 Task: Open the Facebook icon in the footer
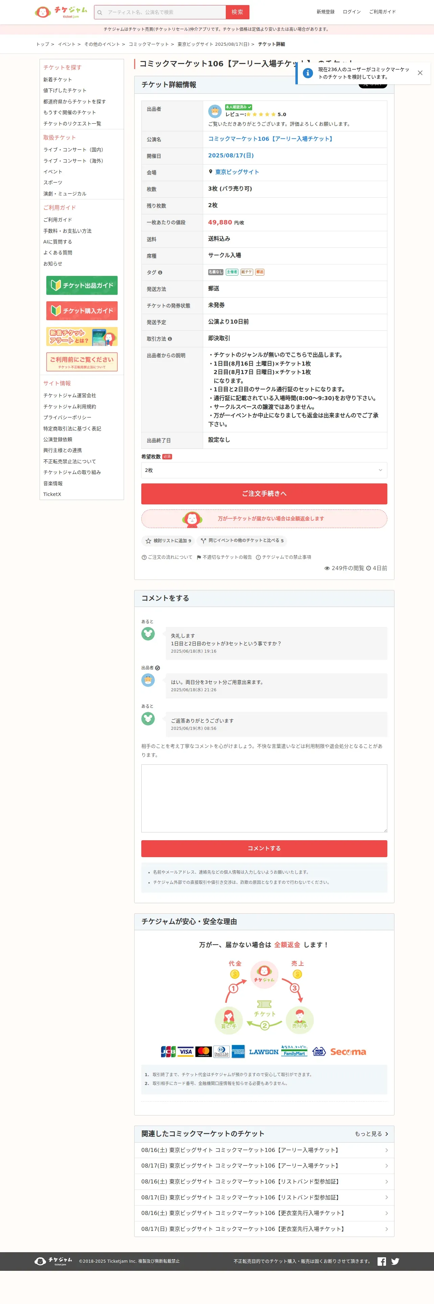pyautogui.click(x=382, y=1261)
